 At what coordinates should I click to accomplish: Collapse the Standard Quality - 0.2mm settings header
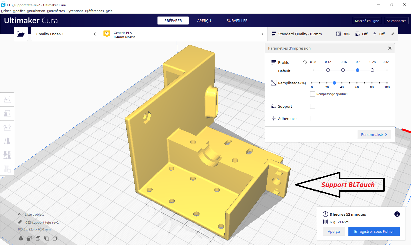[333, 34]
